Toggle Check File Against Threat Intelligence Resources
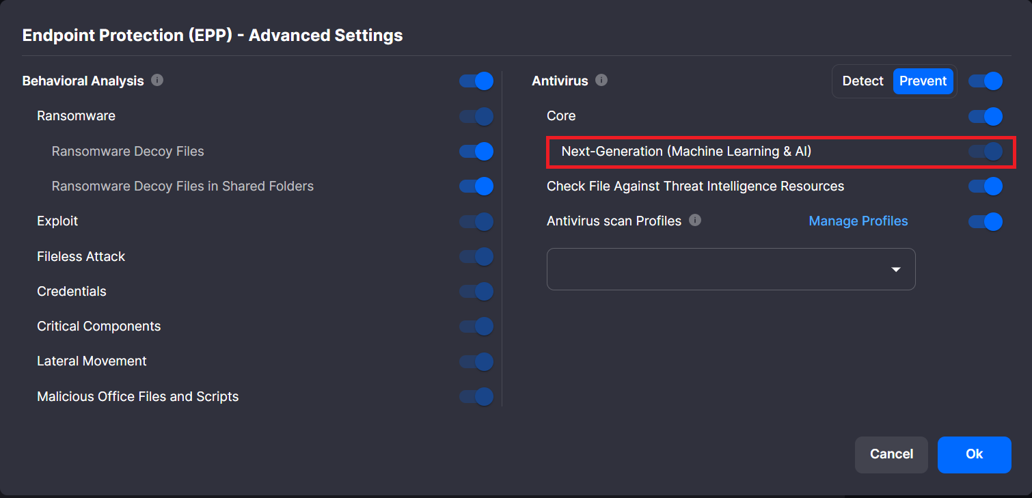This screenshot has height=498, width=1032. (x=986, y=186)
